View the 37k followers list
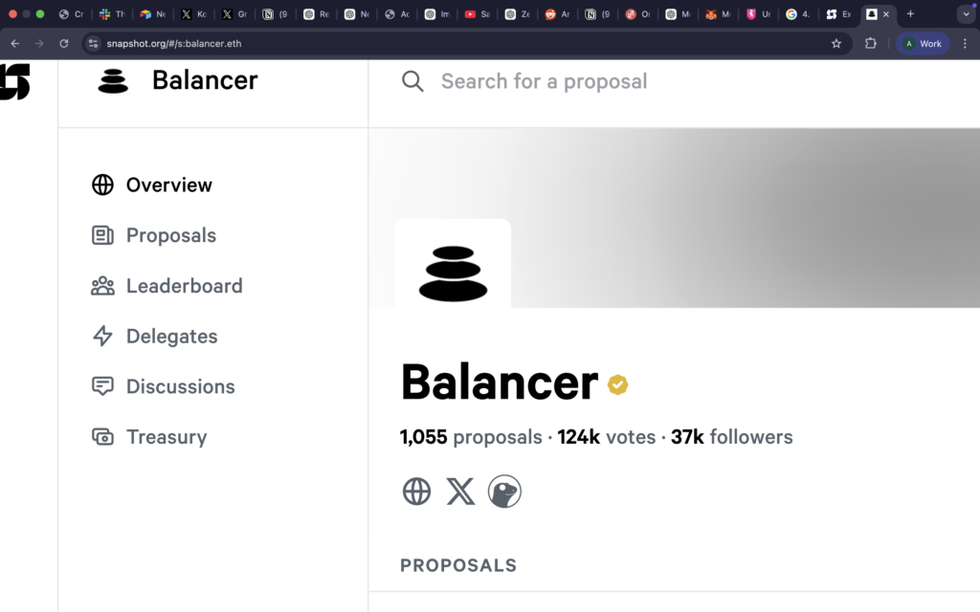Viewport: 980px width, 612px height. (x=731, y=437)
